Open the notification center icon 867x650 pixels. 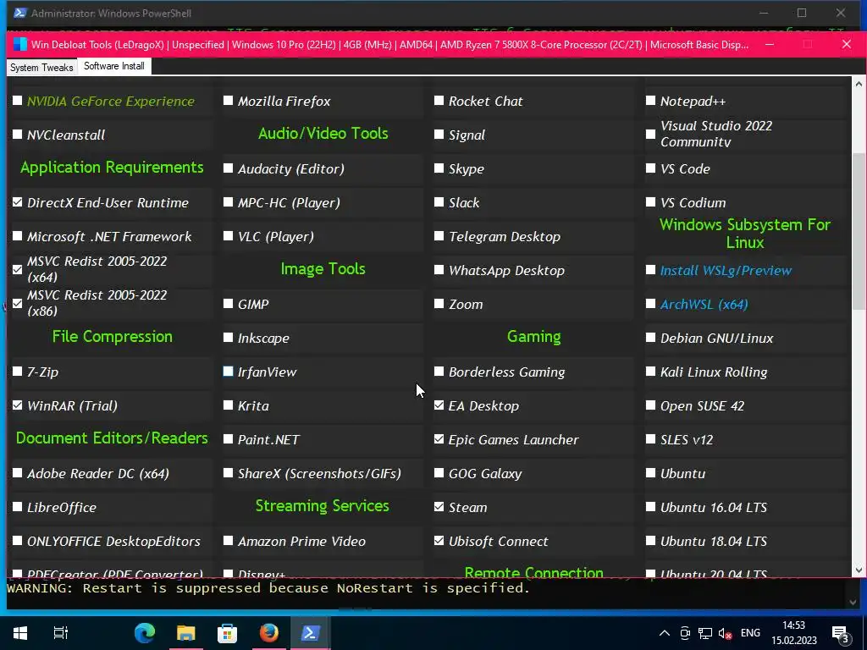coord(840,635)
